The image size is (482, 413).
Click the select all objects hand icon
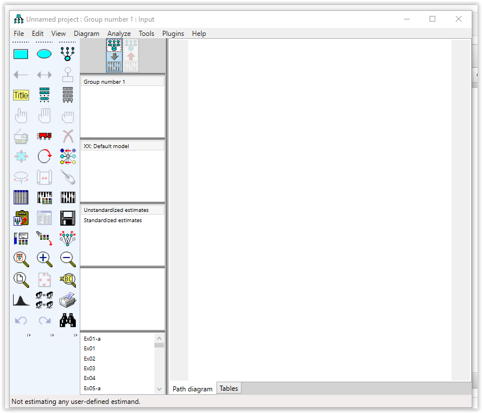click(44, 116)
